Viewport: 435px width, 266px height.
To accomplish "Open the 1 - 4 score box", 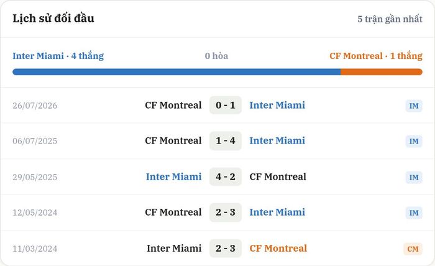I will [225, 140].
